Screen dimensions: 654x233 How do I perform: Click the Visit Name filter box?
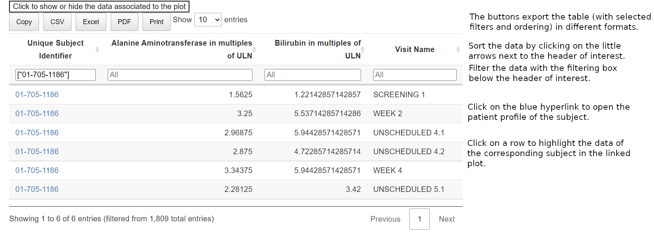pos(415,75)
